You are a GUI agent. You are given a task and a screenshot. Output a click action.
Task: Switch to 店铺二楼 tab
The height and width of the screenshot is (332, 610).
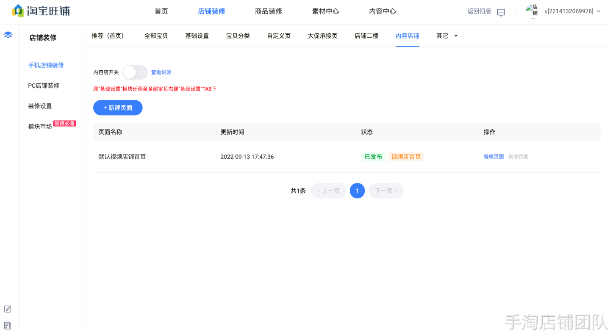366,36
